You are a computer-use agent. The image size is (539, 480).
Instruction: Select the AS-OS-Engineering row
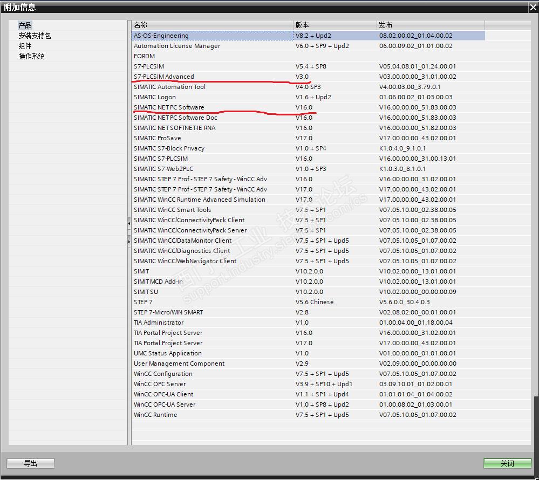tap(308, 36)
